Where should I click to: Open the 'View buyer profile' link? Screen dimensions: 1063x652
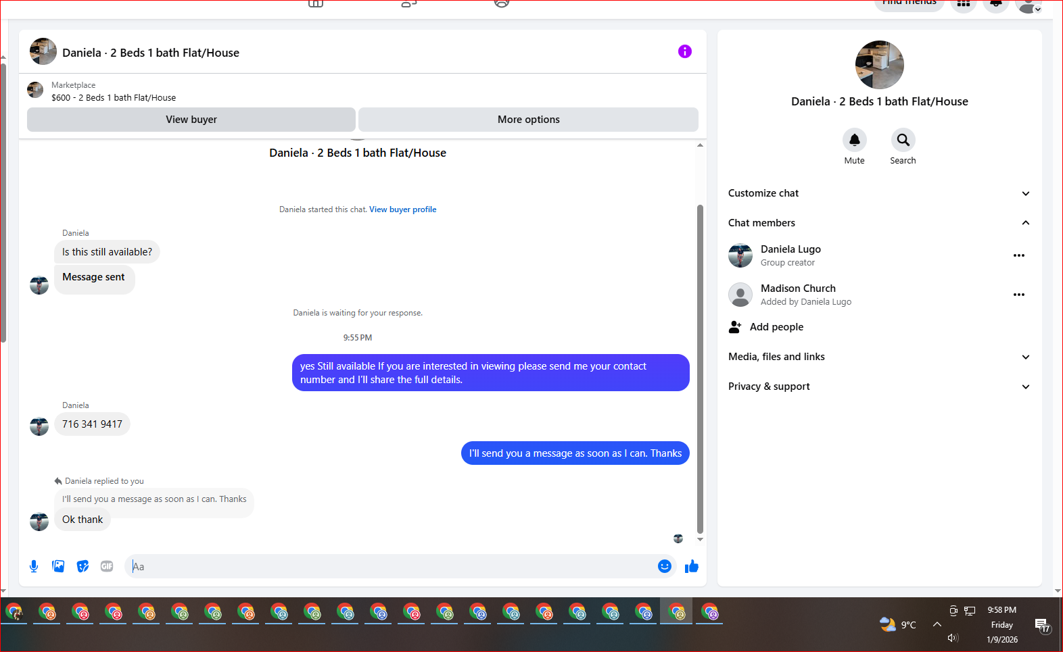(402, 209)
